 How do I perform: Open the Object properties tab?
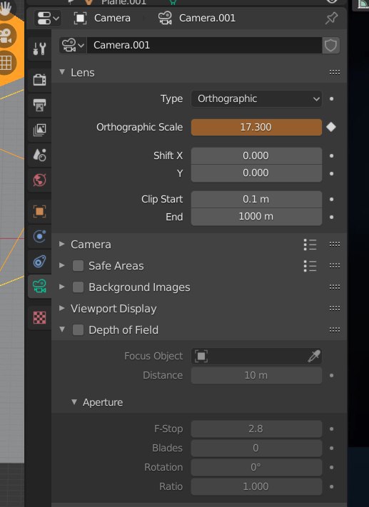point(39,212)
